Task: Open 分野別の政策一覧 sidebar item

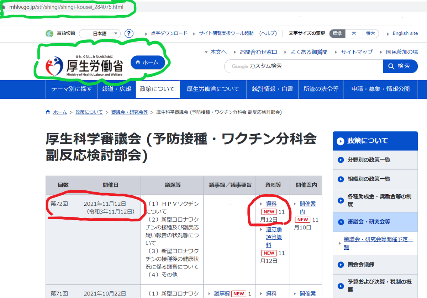Action: [x=375, y=160]
